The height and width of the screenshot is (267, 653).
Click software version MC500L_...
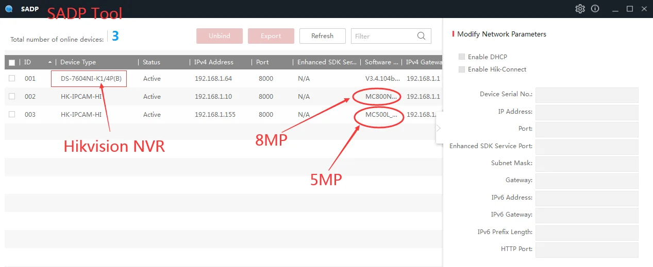coord(382,115)
